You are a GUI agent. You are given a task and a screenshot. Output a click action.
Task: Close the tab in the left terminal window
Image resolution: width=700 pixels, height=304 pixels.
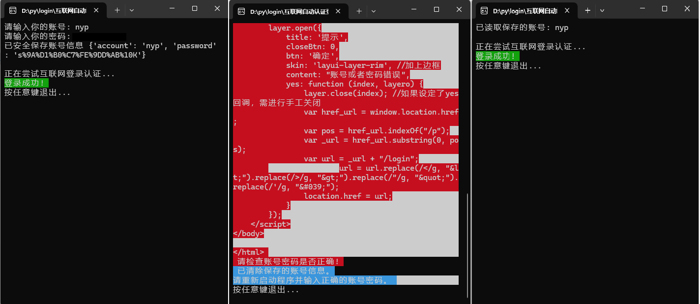pos(95,10)
